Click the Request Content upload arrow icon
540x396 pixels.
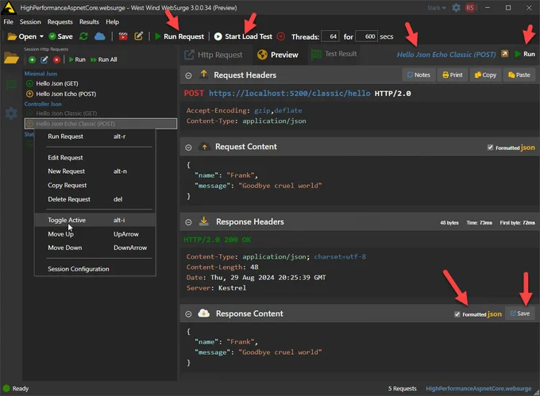coord(204,147)
